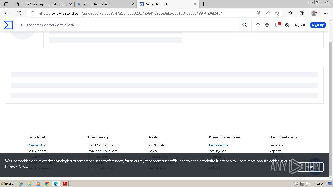This screenshot has height=187, width=333.
Task: Close the VirusTotal - URL tab
Action: point(195,4)
